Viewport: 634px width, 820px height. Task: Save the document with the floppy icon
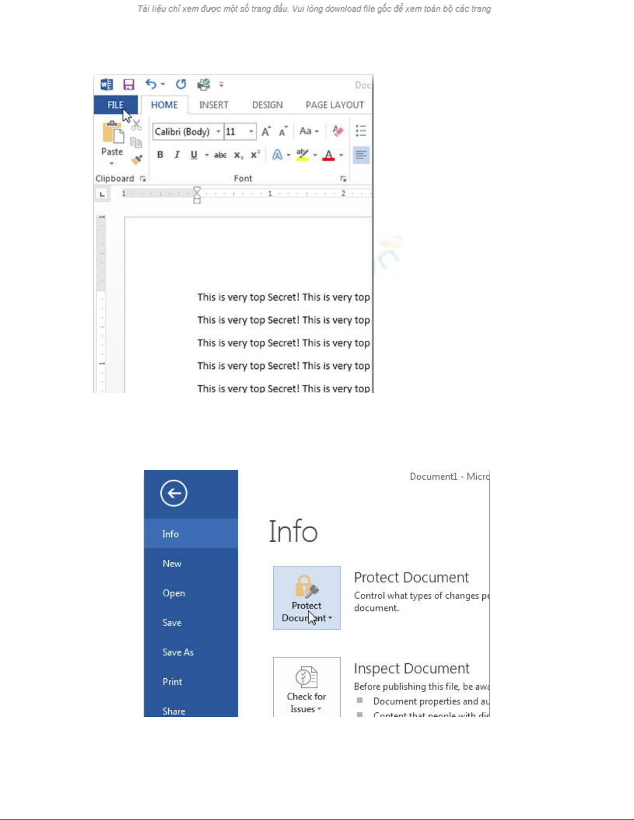coord(128,84)
